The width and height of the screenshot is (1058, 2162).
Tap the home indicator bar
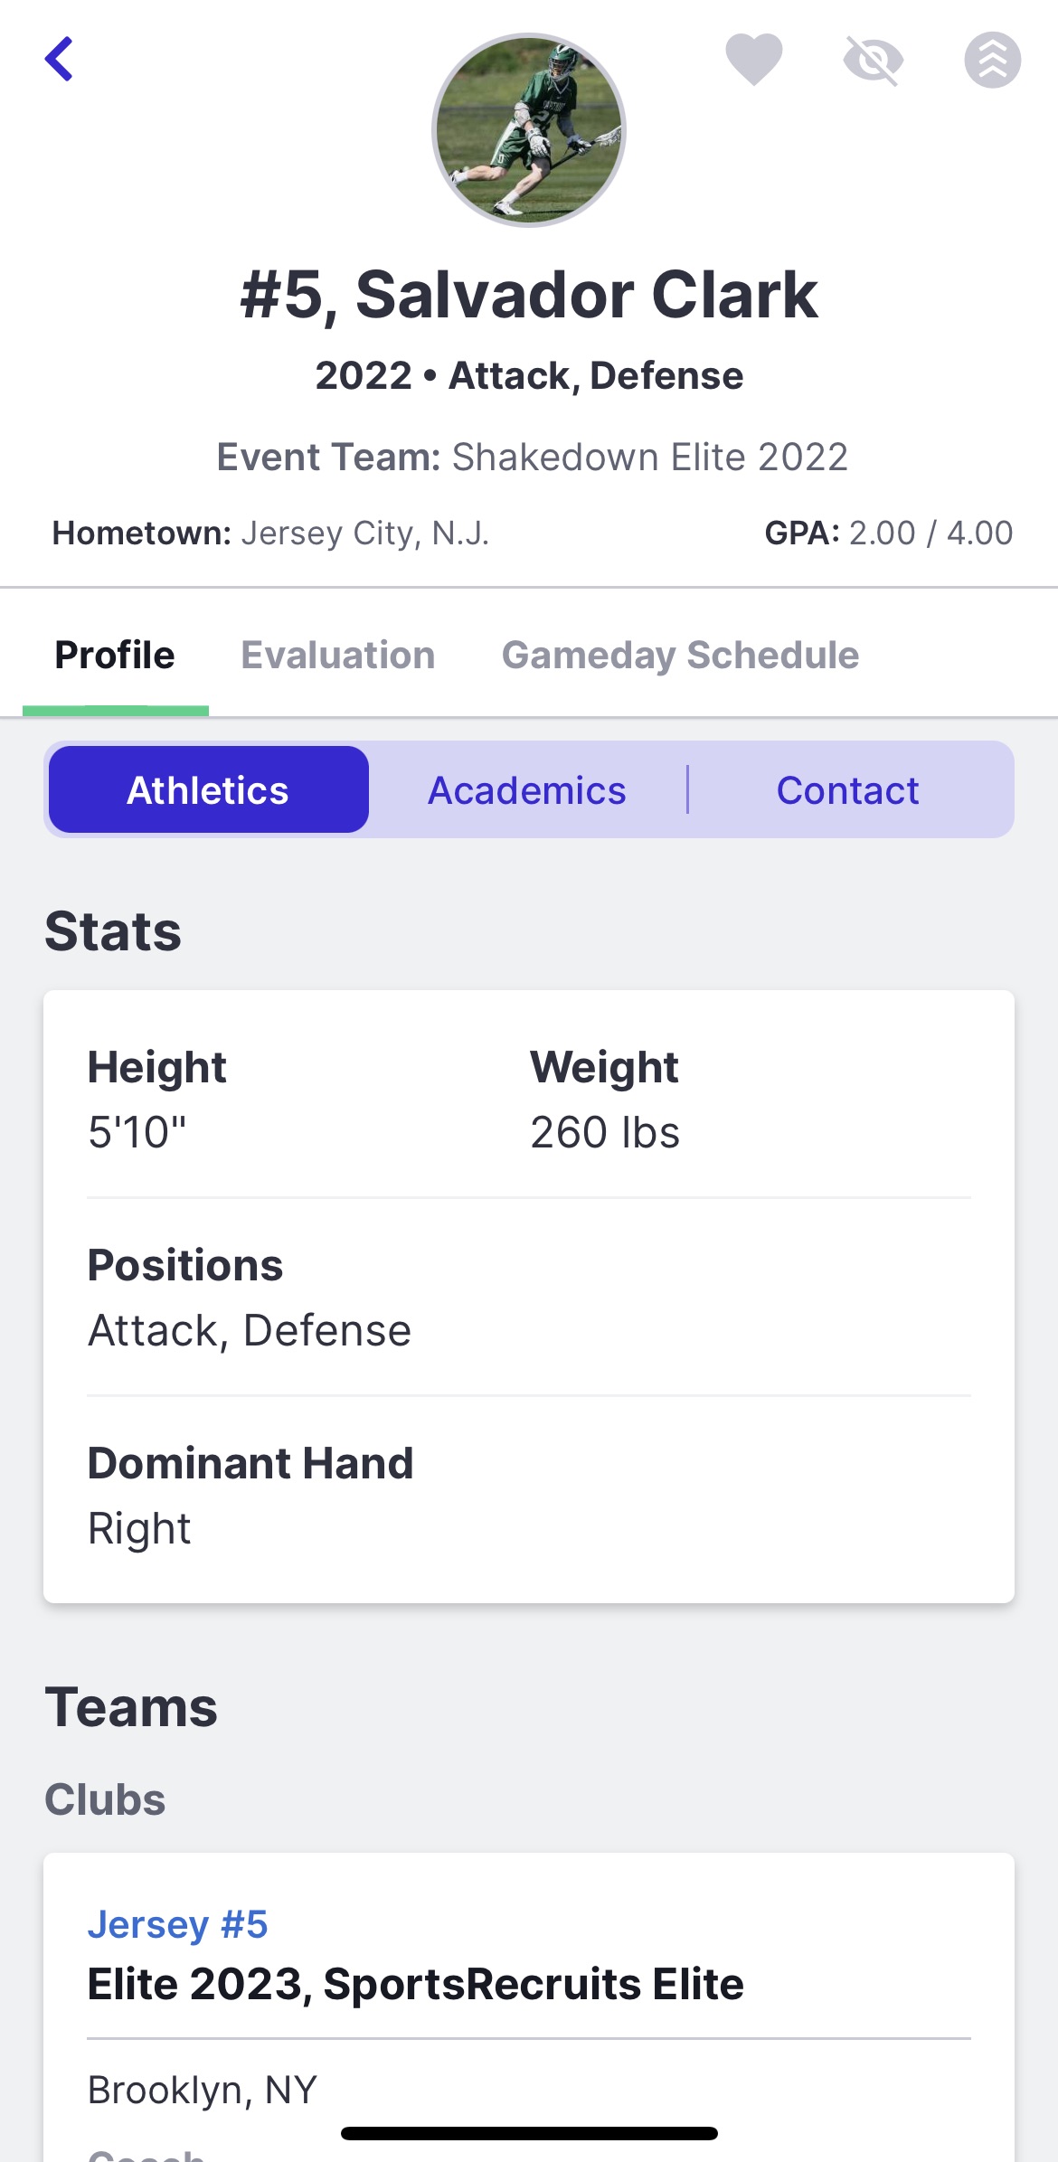coord(529,2133)
